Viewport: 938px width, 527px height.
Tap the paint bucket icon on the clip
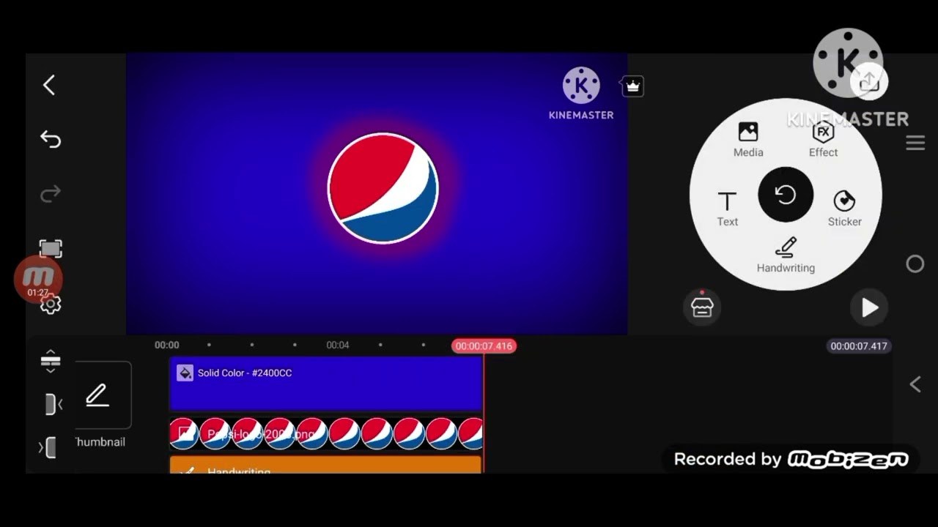pyautogui.click(x=185, y=373)
